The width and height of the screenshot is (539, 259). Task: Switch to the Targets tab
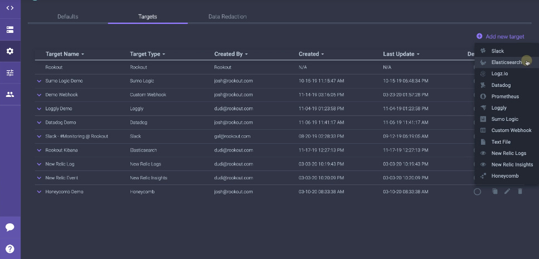coord(148,17)
